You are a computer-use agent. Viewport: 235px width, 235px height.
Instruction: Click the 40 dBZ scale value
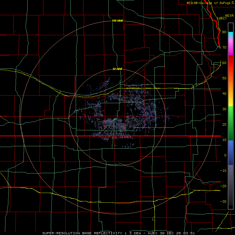coord(224,94)
